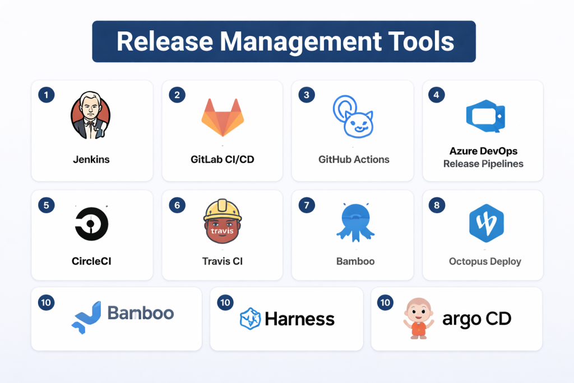Viewport: 574px width, 383px height.
Task: Click the GitHub Actions cat icon
Action: point(353,117)
